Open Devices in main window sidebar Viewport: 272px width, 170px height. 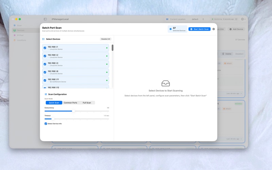[x=26, y=30]
